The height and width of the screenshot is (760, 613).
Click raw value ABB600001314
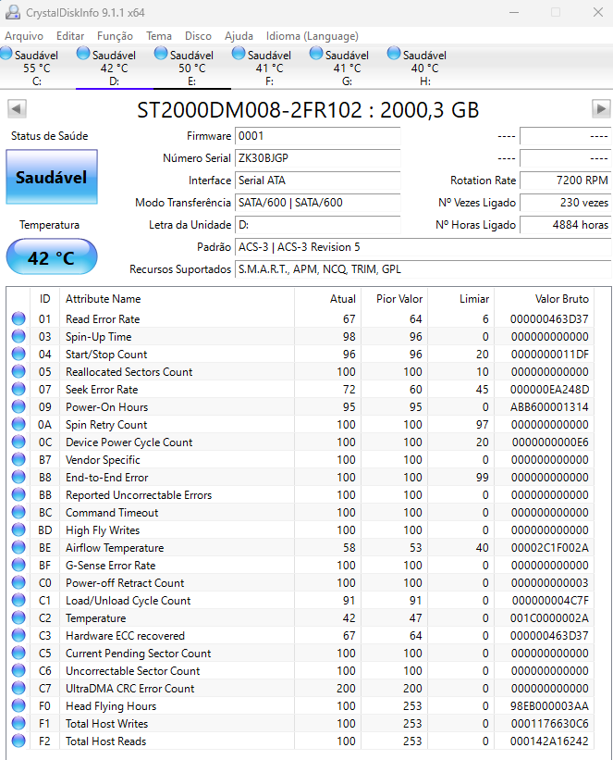549,407
